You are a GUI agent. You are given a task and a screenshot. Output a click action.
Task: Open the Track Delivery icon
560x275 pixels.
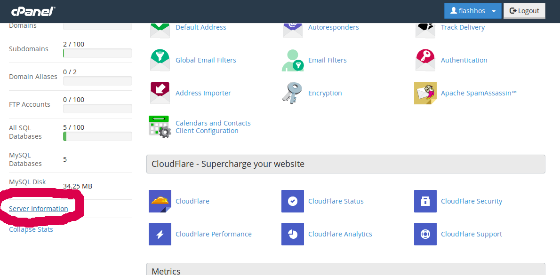pyautogui.click(x=425, y=30)
